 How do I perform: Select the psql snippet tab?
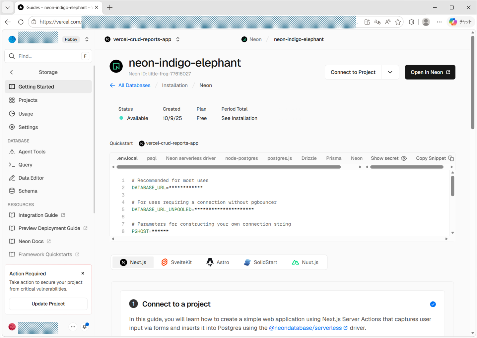click(152, 158)
